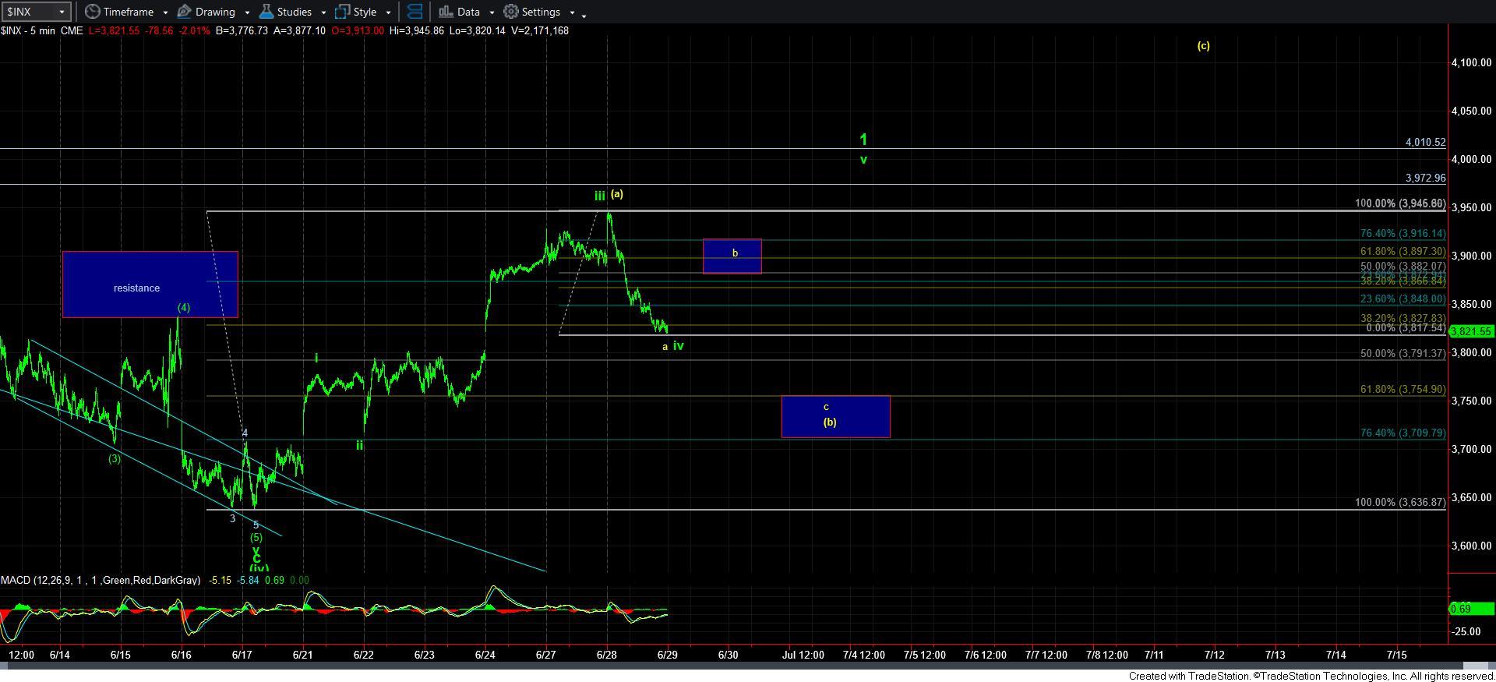This screenshot has height=682, width=1496.
Task: Select the blue resistance box on chart
Action: point(150,284)
